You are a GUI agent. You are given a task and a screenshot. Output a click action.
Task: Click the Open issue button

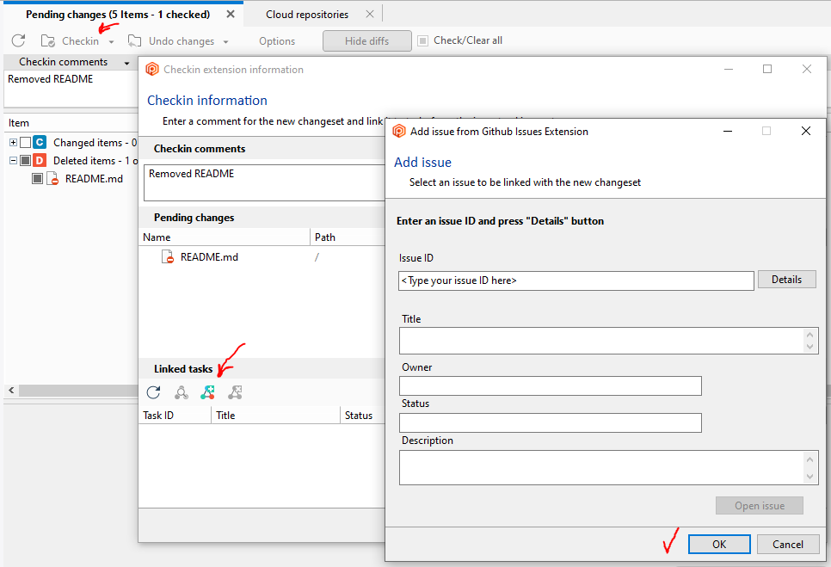pos(760,506)
